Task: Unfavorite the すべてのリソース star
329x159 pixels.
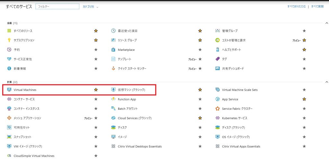Action: pyautogui.click(x=96, y=31)
